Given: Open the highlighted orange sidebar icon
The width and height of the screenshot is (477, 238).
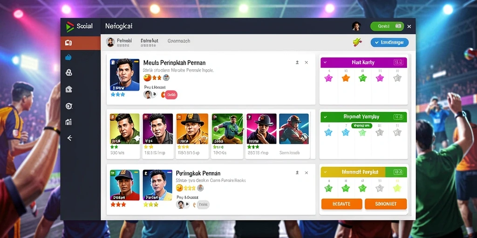Looking at the screenshot, I should pyautogui.click(x=68, y=43).
